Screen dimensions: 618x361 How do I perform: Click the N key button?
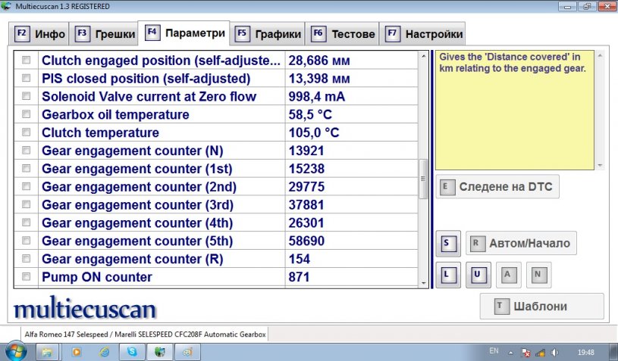538,275
